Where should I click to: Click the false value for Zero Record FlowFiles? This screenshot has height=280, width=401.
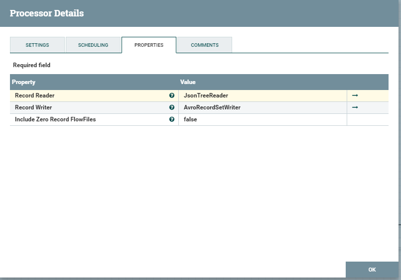coord(190,119)
